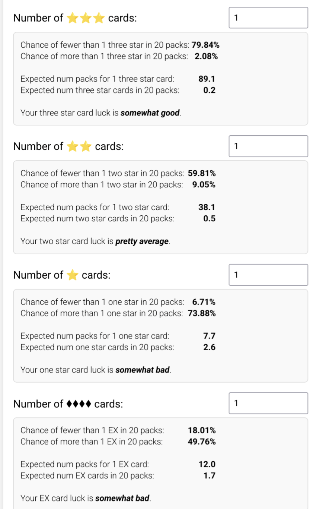Click the three star cards number input
Viewport: 313px width, 509px height.
(x=268, y=18)
